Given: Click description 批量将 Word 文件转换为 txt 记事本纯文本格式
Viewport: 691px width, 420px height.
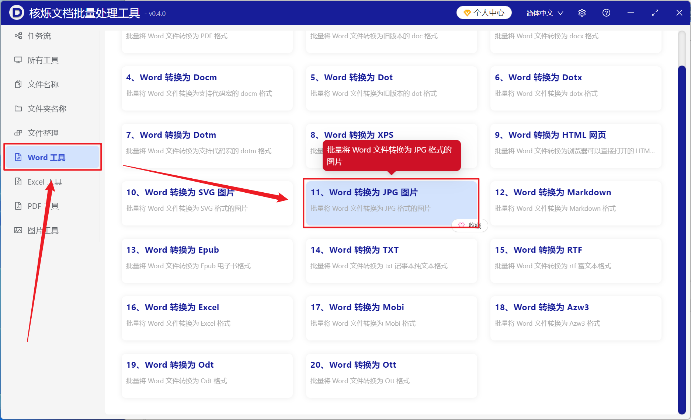Looking at the screenshot, I should [x=379, y=266].
